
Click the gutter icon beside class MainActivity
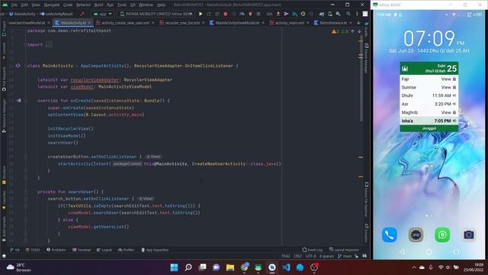(x=18, y=66)
